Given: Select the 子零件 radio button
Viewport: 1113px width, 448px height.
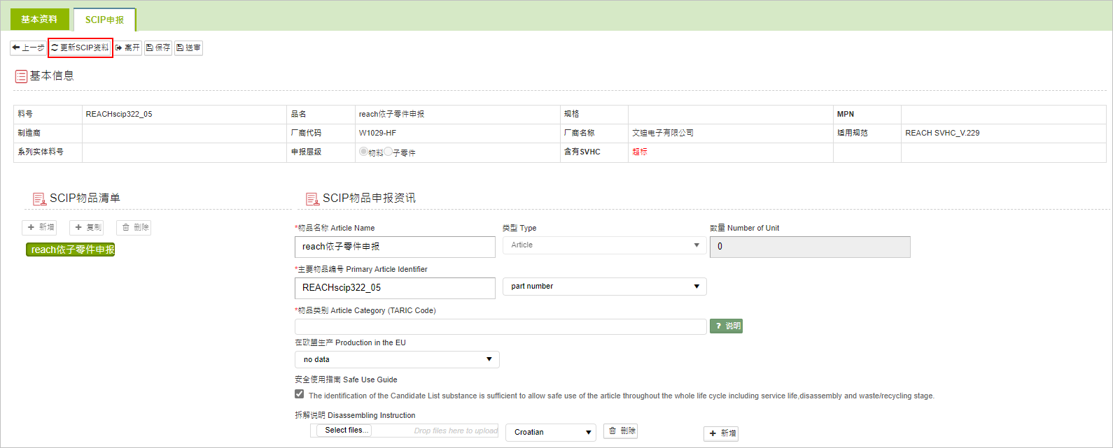Looking at the screenshot, I should (388, 151).
